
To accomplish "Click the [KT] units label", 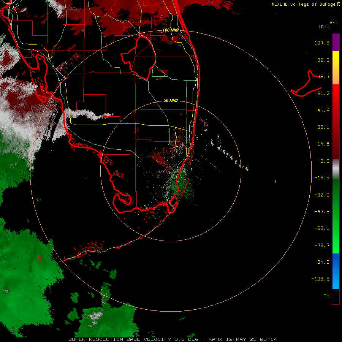I will click(x=324, y=26).
